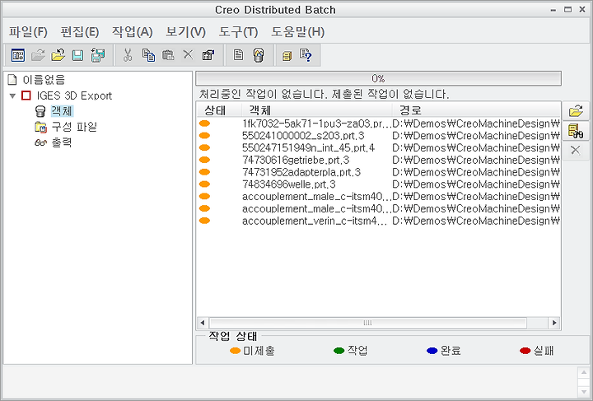Screen dimensions: 593x401
Task: Collapse the IGES 3D Export tree node
Action: (x=12, y=96)
